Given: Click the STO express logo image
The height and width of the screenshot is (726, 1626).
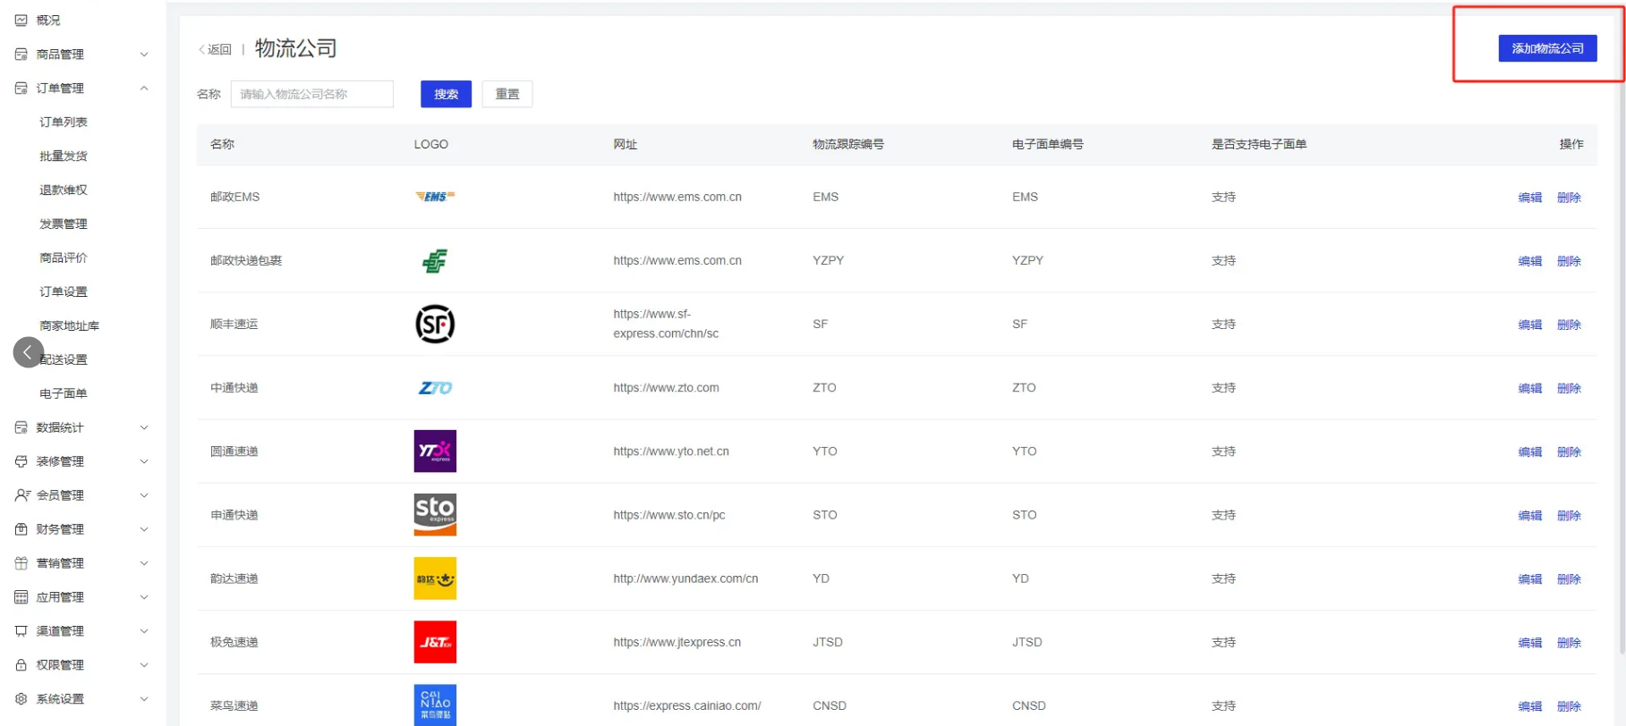Looking at the screenshot, I should tap(435, 515).
